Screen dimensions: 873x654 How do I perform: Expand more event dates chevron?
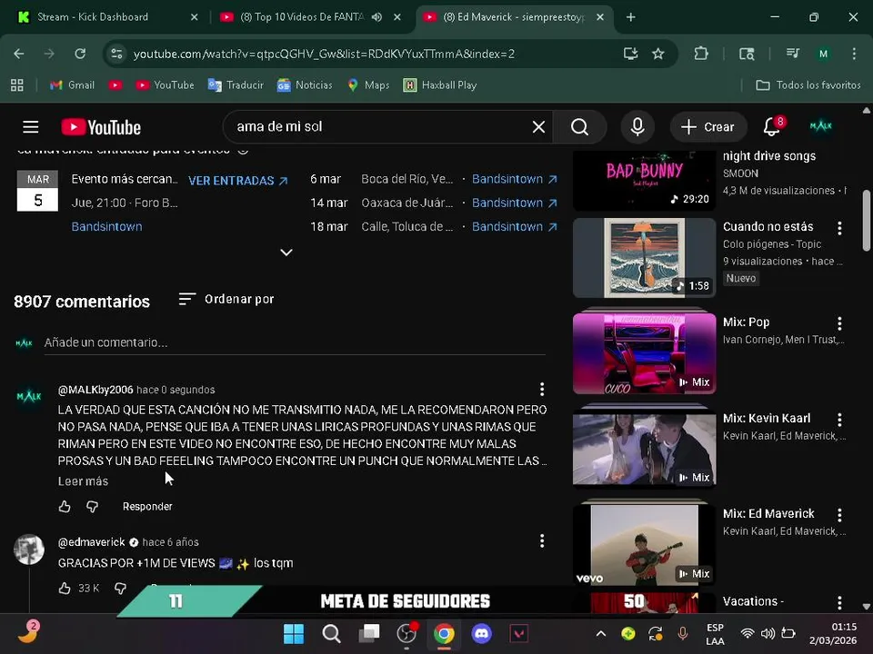(x=286, y=252)
